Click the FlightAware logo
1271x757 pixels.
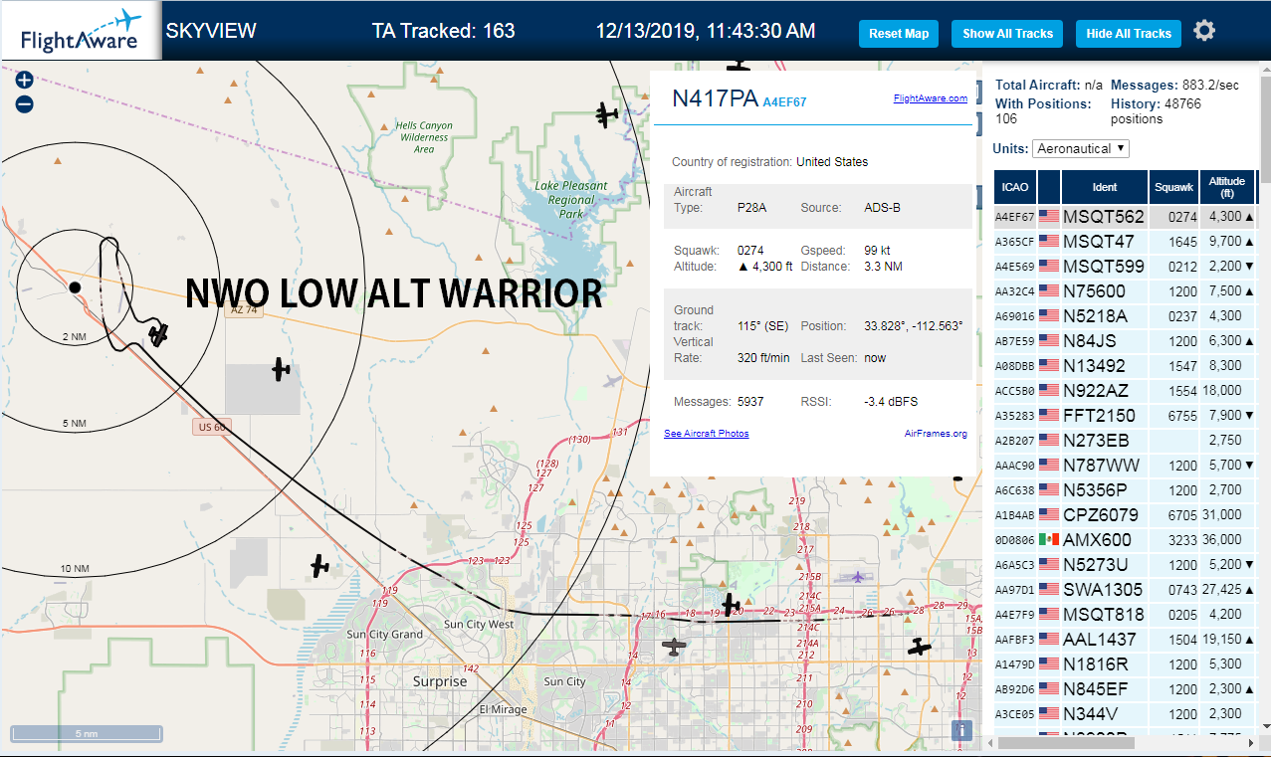pos(81,33)
